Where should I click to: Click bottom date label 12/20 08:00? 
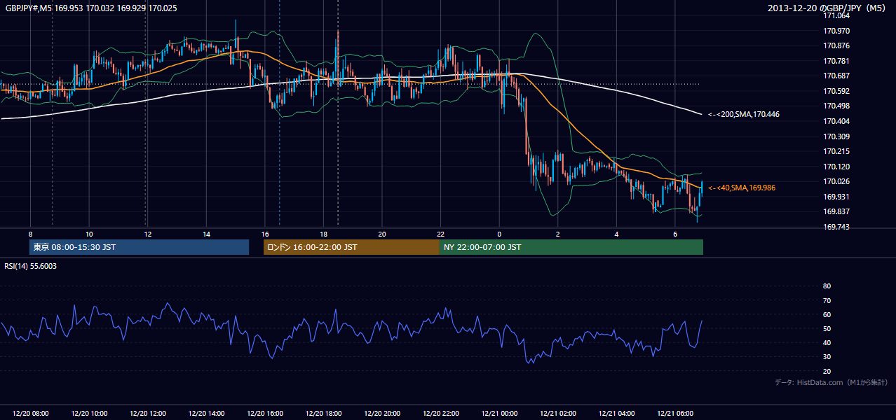30,414
